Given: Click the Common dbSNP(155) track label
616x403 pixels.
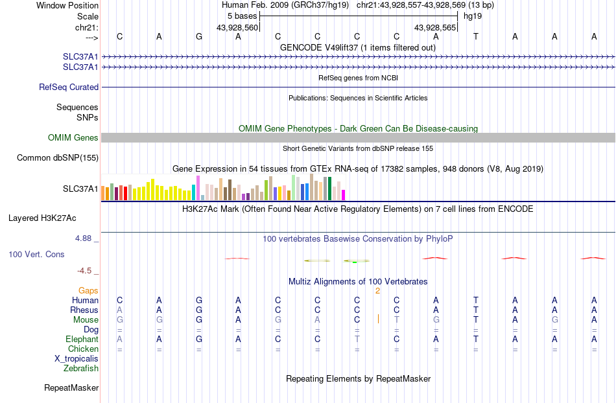Looking at the screenshot, I should 58,157.
